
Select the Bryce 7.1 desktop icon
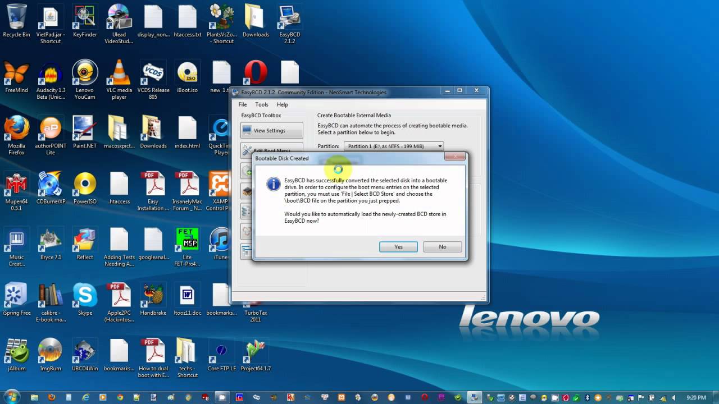click(x=51, y=244)
